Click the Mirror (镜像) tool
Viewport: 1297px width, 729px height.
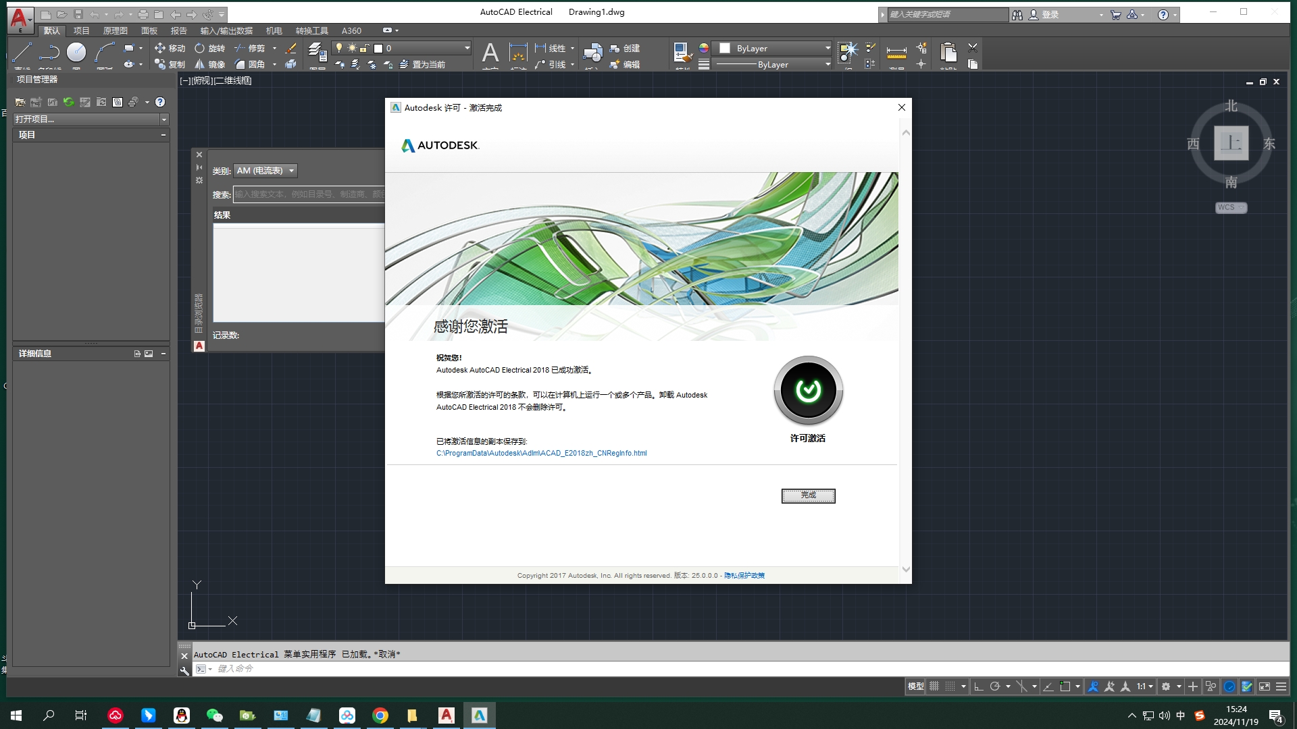coord(209,64)
